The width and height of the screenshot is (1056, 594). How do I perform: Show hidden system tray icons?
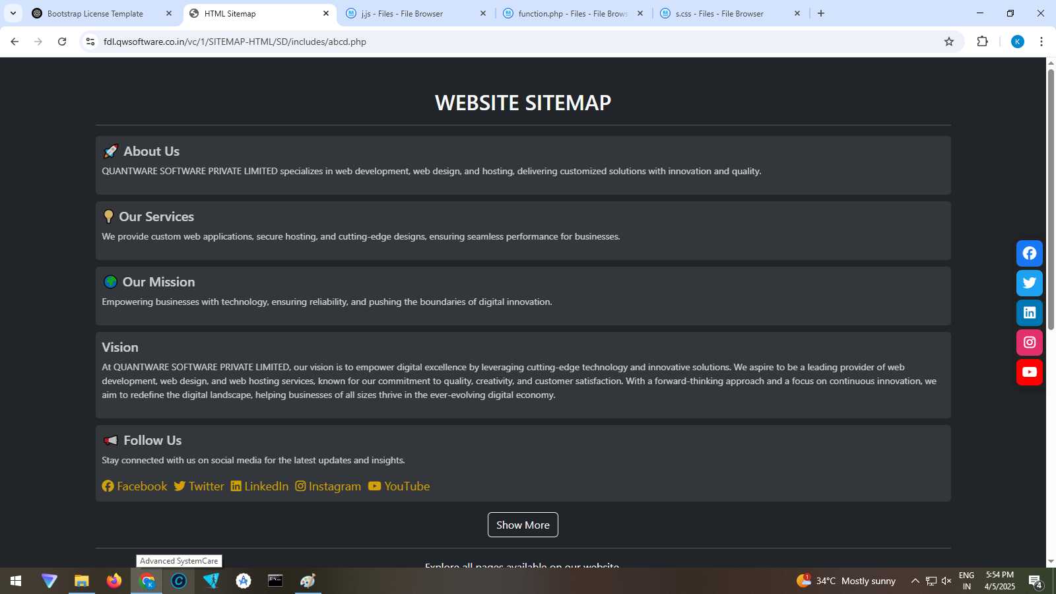(915, 581)
